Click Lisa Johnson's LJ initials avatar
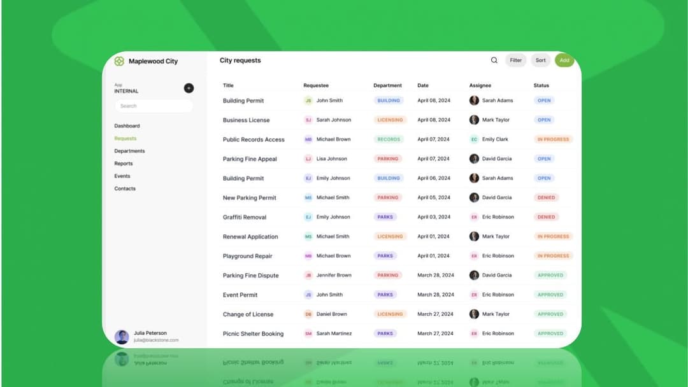 point(308,158)
